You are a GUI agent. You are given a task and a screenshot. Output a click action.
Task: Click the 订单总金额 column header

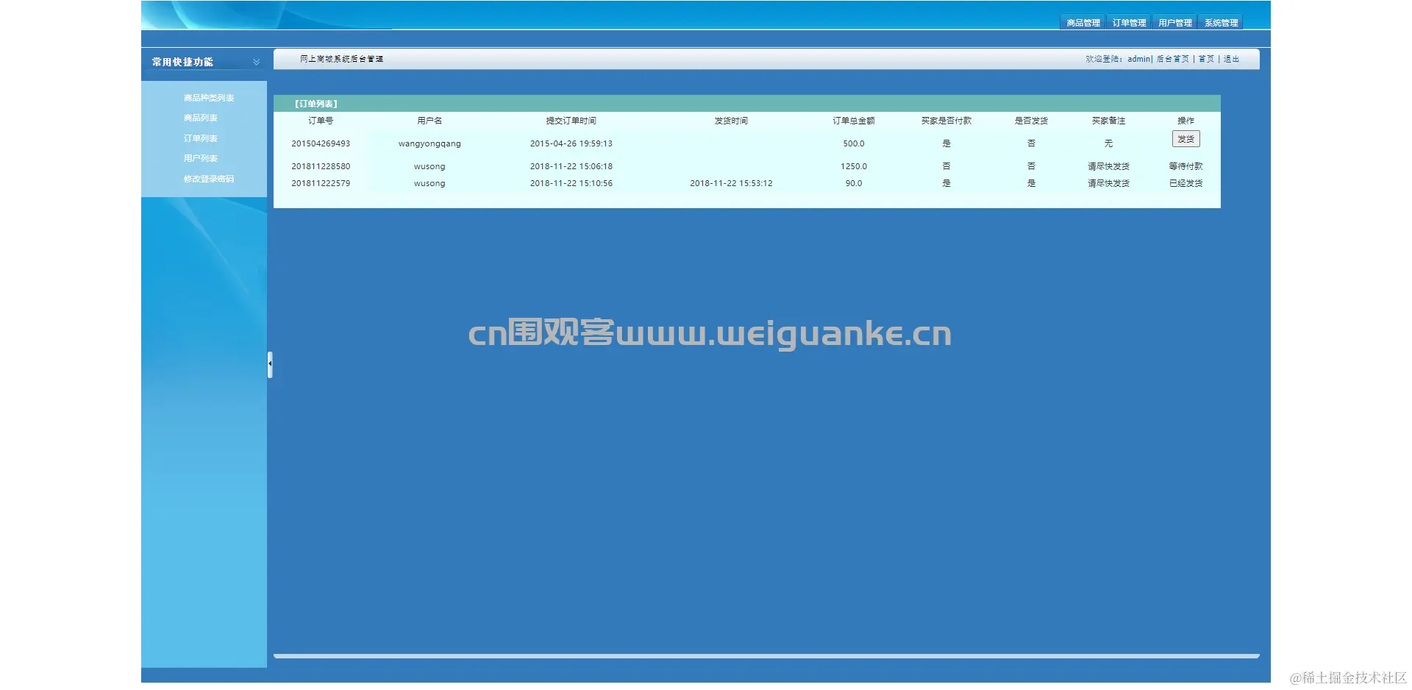point(854,121)
